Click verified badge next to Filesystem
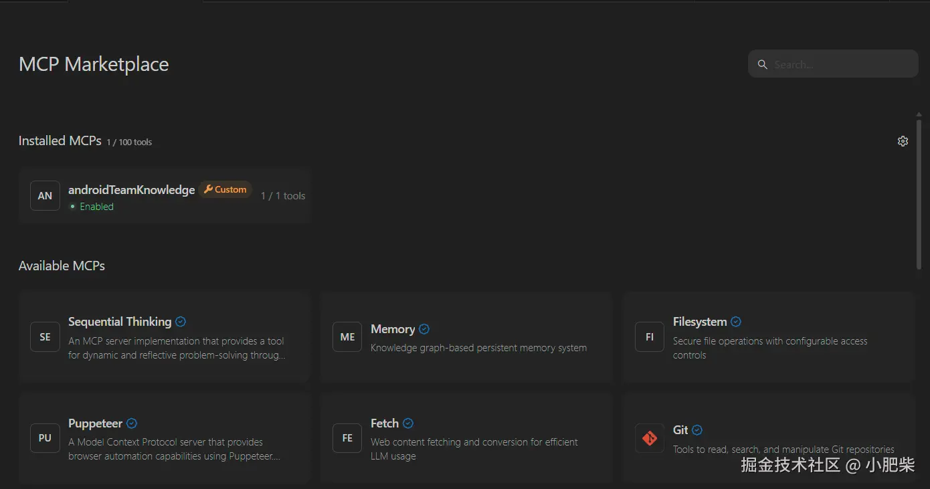This screenshot has height=489, width=930. tap(736, 322)
